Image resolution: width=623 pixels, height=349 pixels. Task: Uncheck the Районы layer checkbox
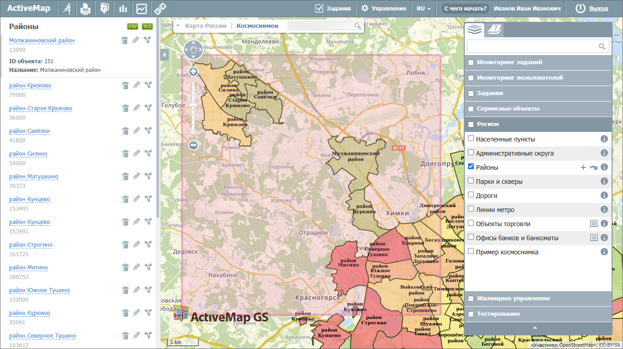coord(471,167)
